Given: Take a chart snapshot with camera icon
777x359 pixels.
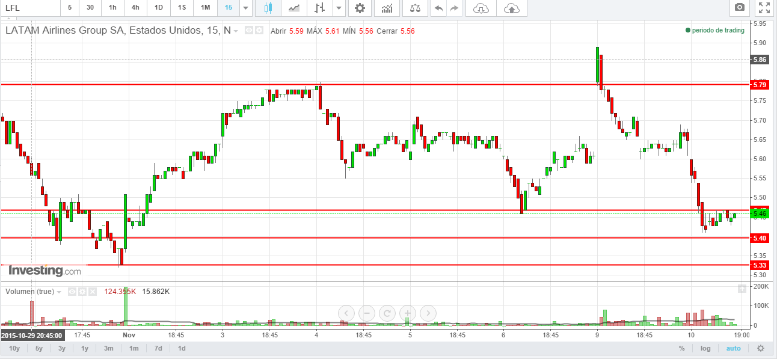Looking at the screenshot, I should click(740, 8).
